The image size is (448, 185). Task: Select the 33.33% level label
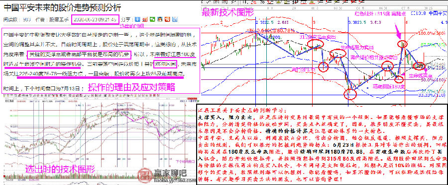tap(432, 95)
